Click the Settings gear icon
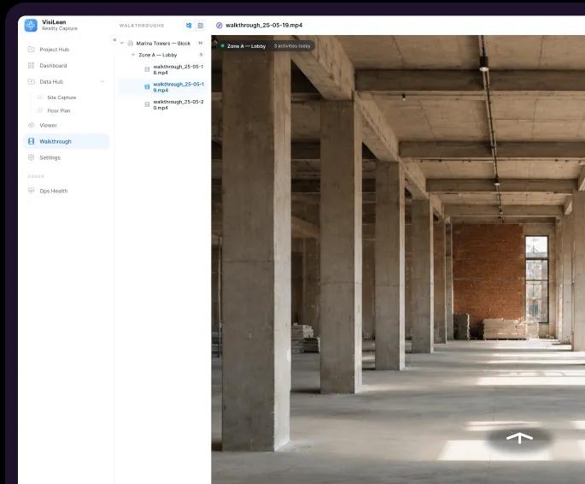Screen dimensions: 585x484 tap(32, 157)
